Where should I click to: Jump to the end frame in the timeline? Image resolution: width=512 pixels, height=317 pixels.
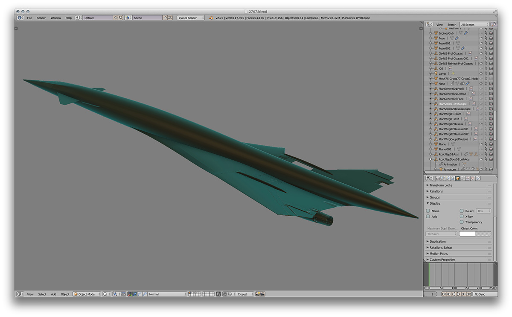pyautogui.click(x=469, y=294)
